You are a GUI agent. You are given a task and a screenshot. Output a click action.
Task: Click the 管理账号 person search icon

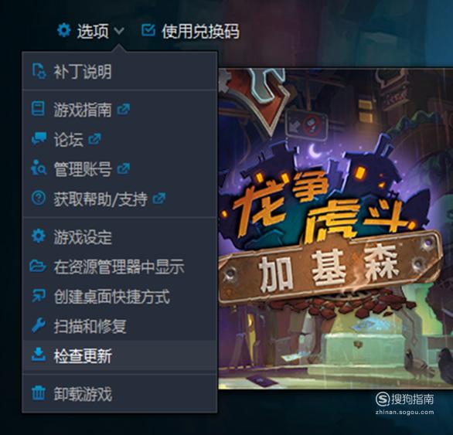coord(39,168)
